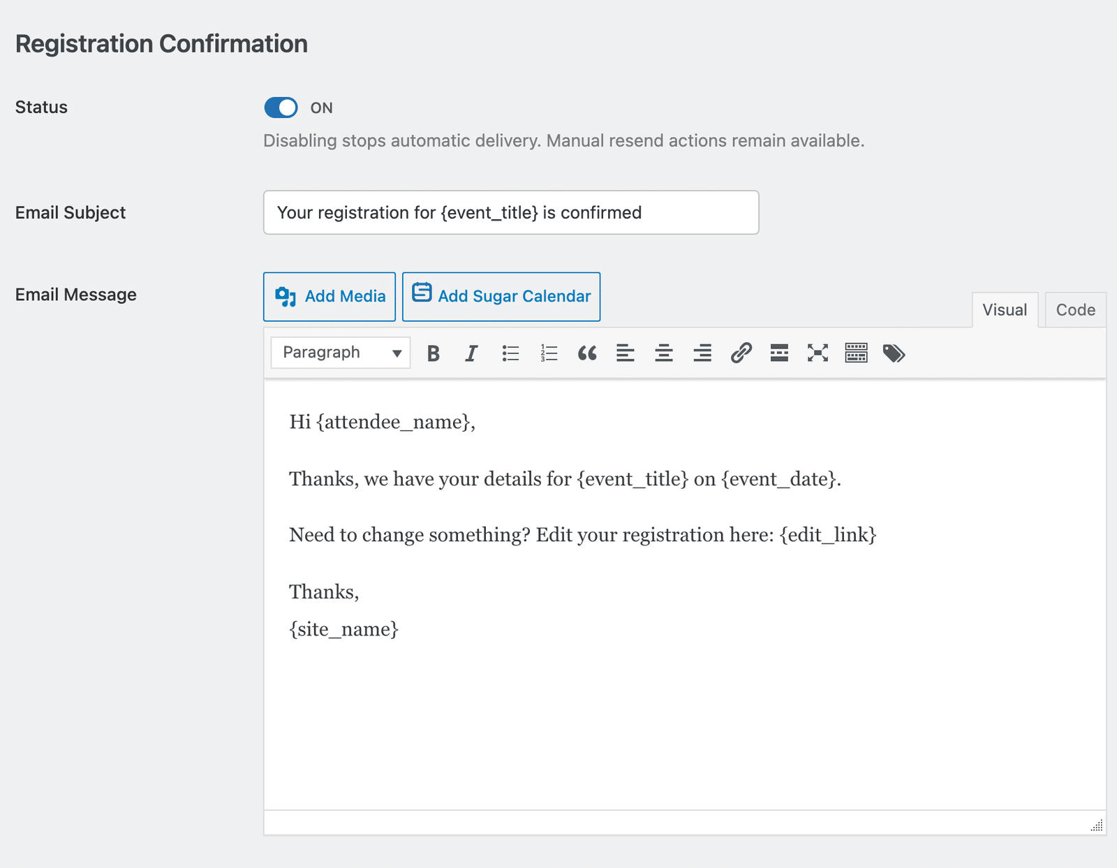Click the Status label

(41, 108)
